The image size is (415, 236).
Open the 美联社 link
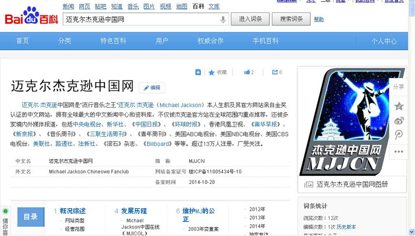tap(41, 144)
